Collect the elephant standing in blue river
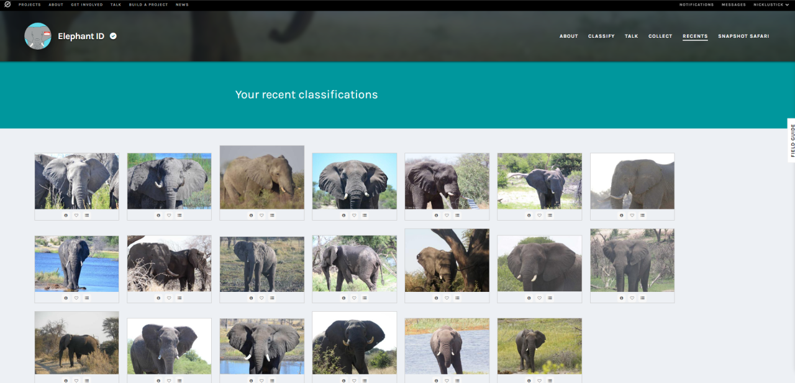This screenshot has width=795, height=383. click(87, 297)
